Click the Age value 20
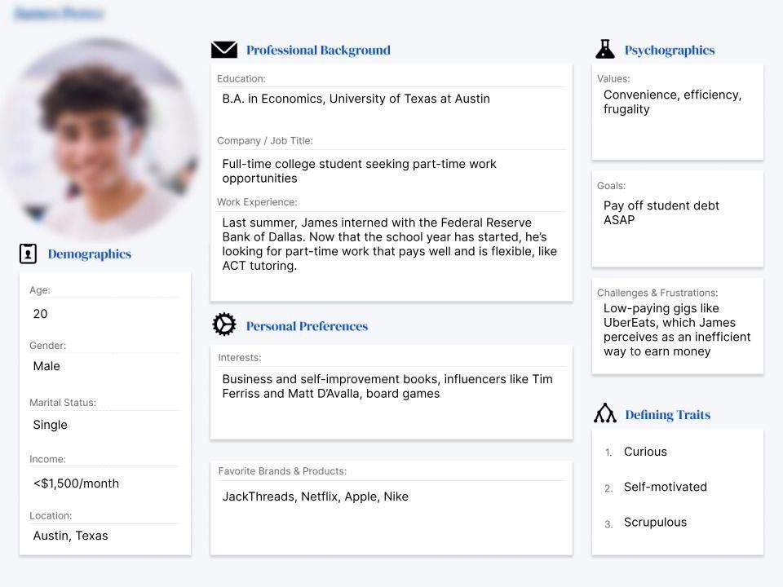Viewport: 783px width, 587px height. click(40, 314)
